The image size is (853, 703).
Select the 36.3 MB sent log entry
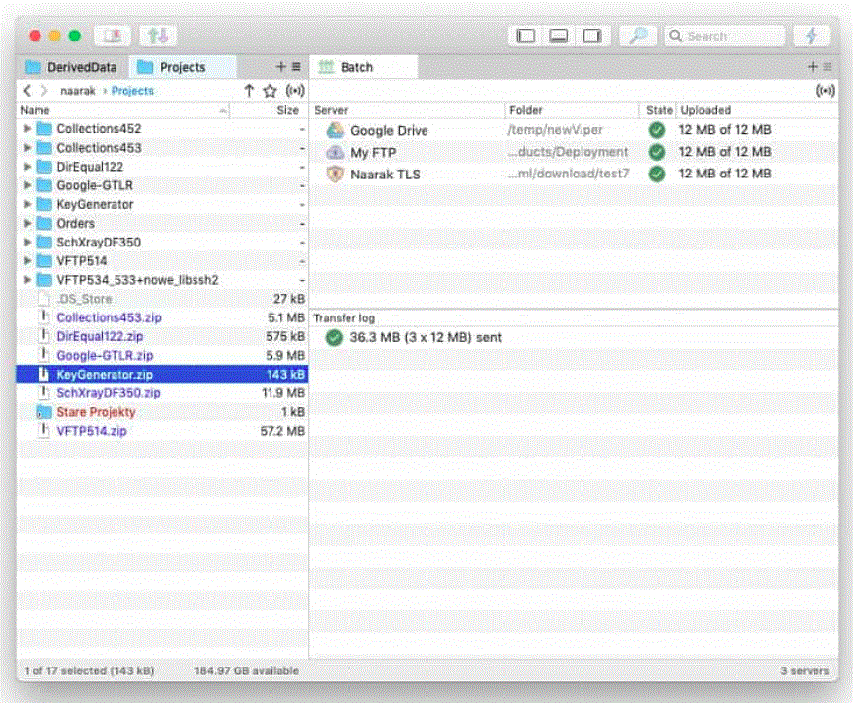[574, 337]
